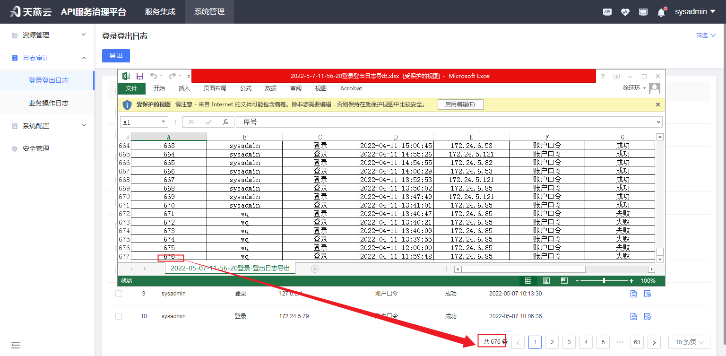
Task: Click the health/heartbeat icon in the top bar
Action: pos(625,11)
